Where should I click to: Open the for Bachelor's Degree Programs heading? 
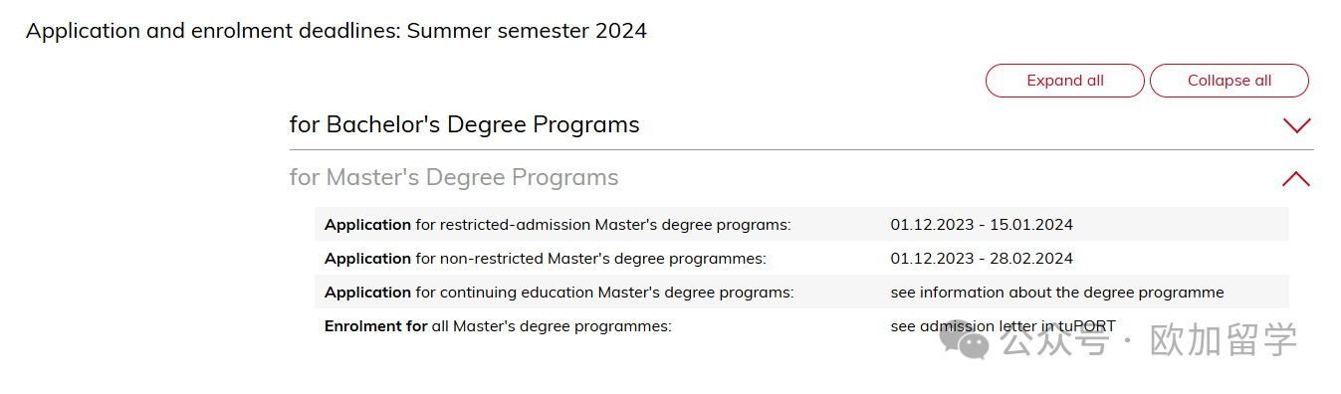coord(464,124)
